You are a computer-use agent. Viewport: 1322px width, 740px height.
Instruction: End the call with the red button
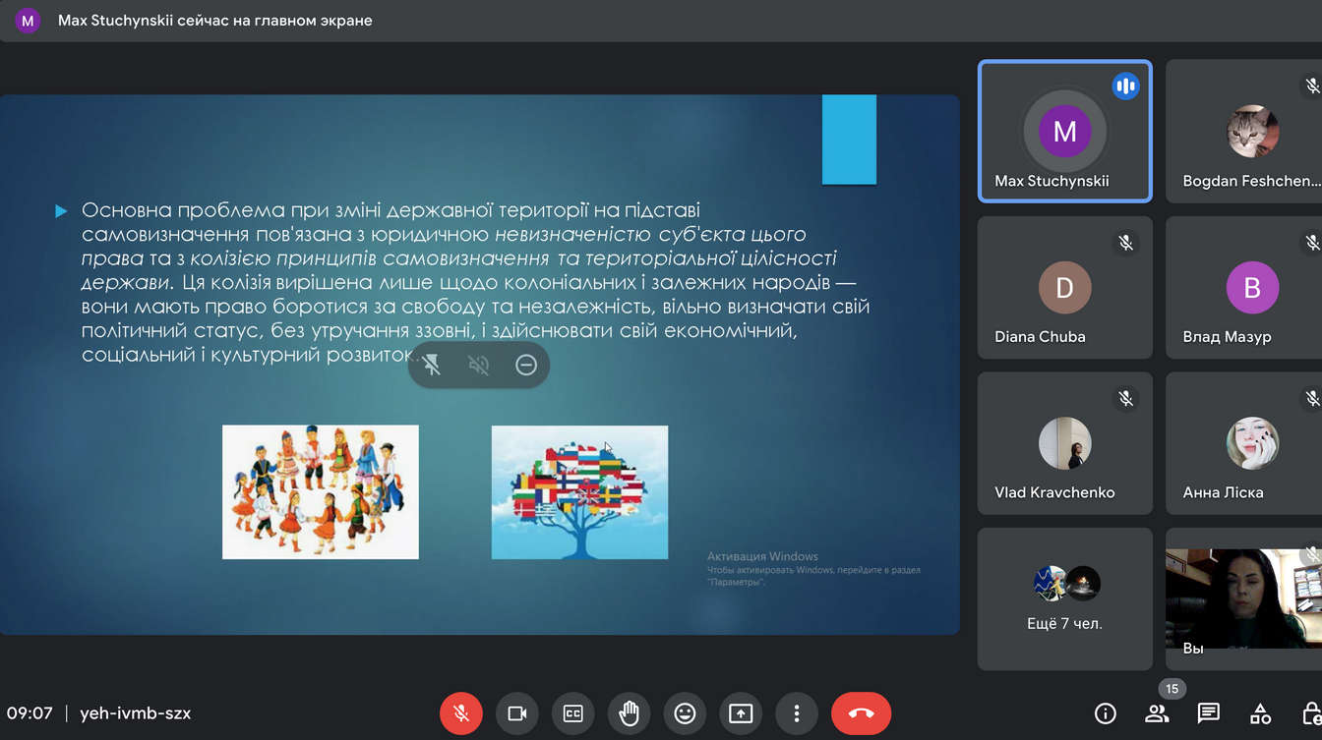click(x=861, y=713)
